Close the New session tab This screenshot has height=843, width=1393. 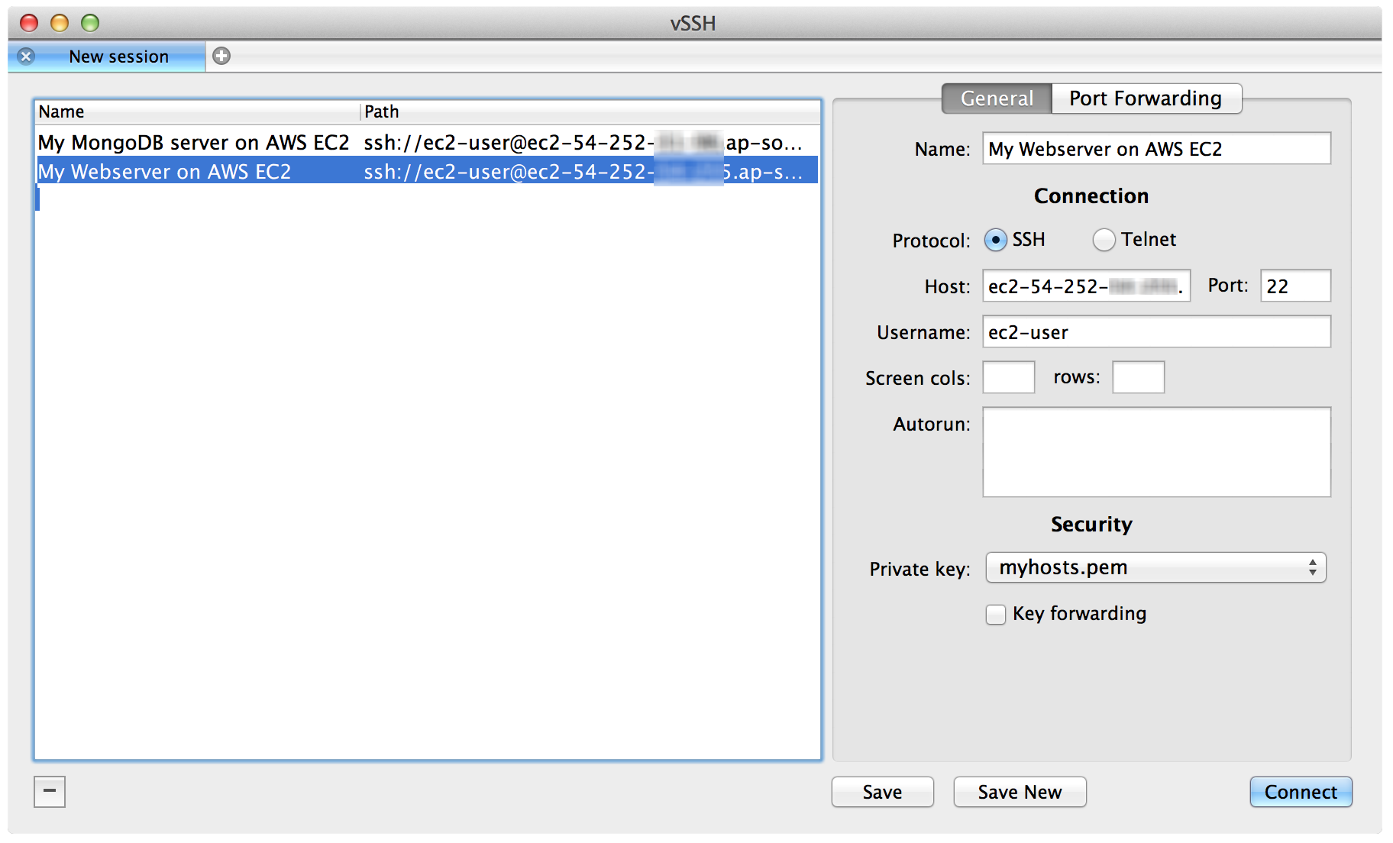tap(26, 57)
